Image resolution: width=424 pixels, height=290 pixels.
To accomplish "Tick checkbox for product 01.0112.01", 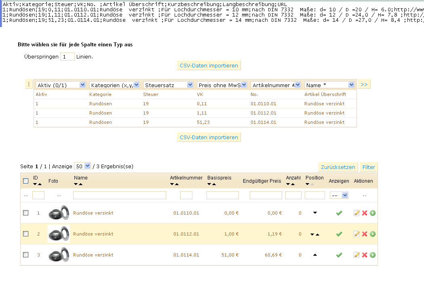I will click(x=26, y=234).
